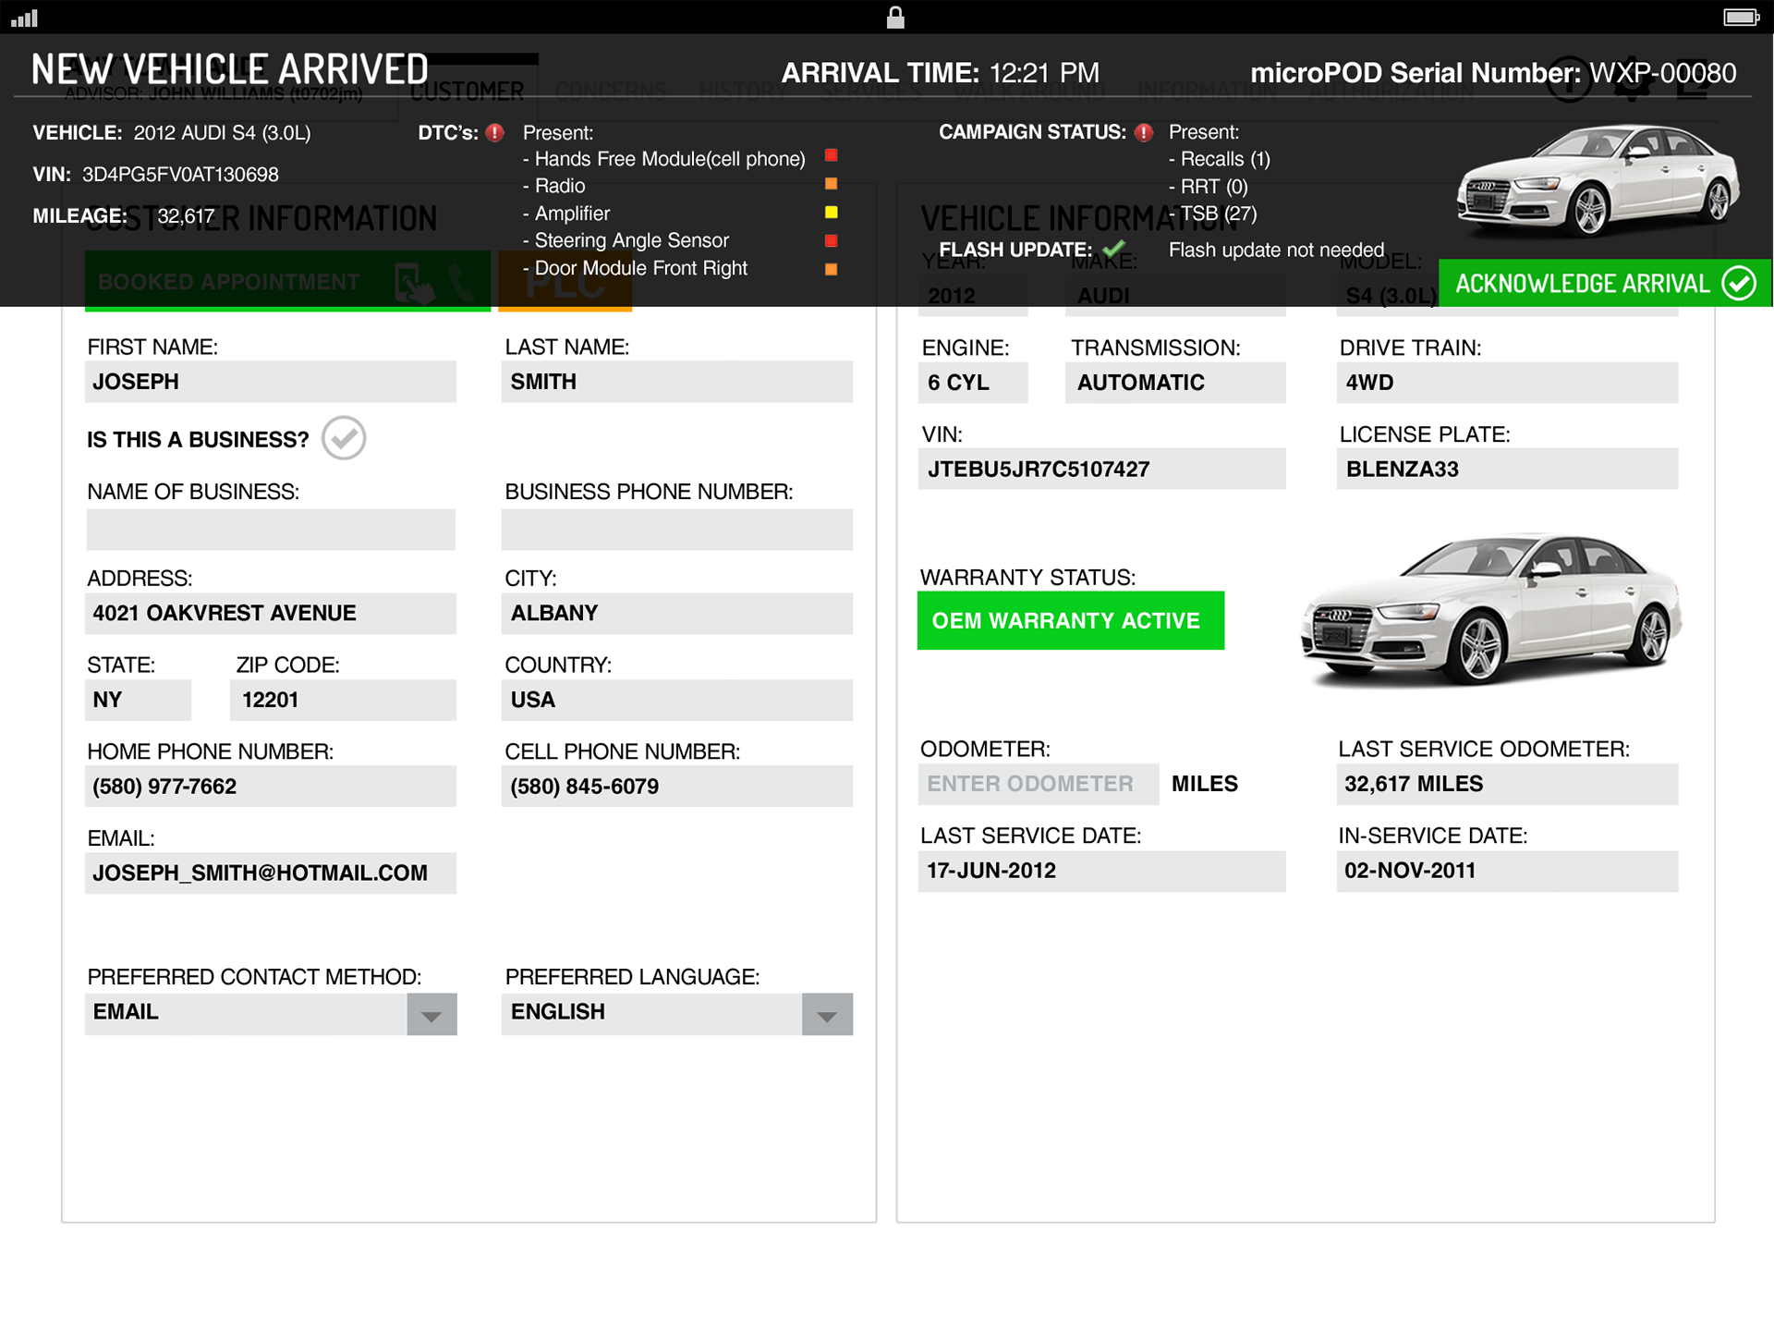Viewport: 1774px width, 1331px height.
Task: Click the lock icon in status bar
Action: click(895, 18)
